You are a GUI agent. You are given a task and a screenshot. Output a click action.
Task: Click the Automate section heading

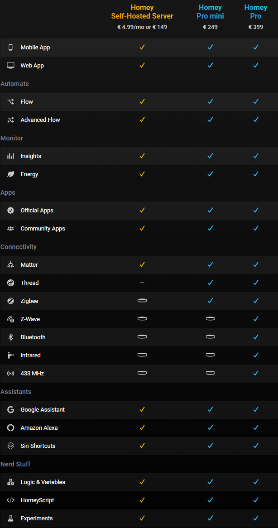tap(14, 84)
